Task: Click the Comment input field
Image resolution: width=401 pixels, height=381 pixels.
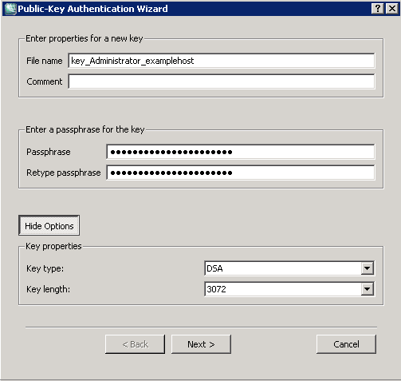Action: tap(222, 81)
